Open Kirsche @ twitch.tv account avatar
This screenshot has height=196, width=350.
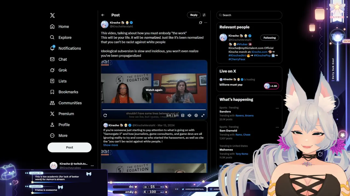pos(54,166)
